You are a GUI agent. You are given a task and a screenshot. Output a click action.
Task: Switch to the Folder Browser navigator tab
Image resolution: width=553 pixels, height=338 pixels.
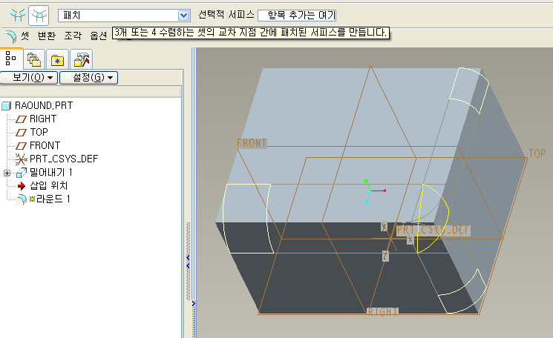[34, 59]
